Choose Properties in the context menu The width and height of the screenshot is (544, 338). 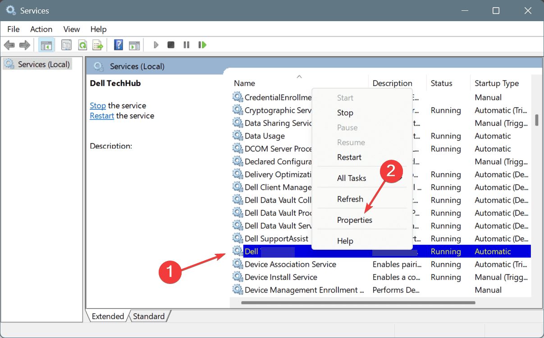pyautogui.click(x=354, y=220)
